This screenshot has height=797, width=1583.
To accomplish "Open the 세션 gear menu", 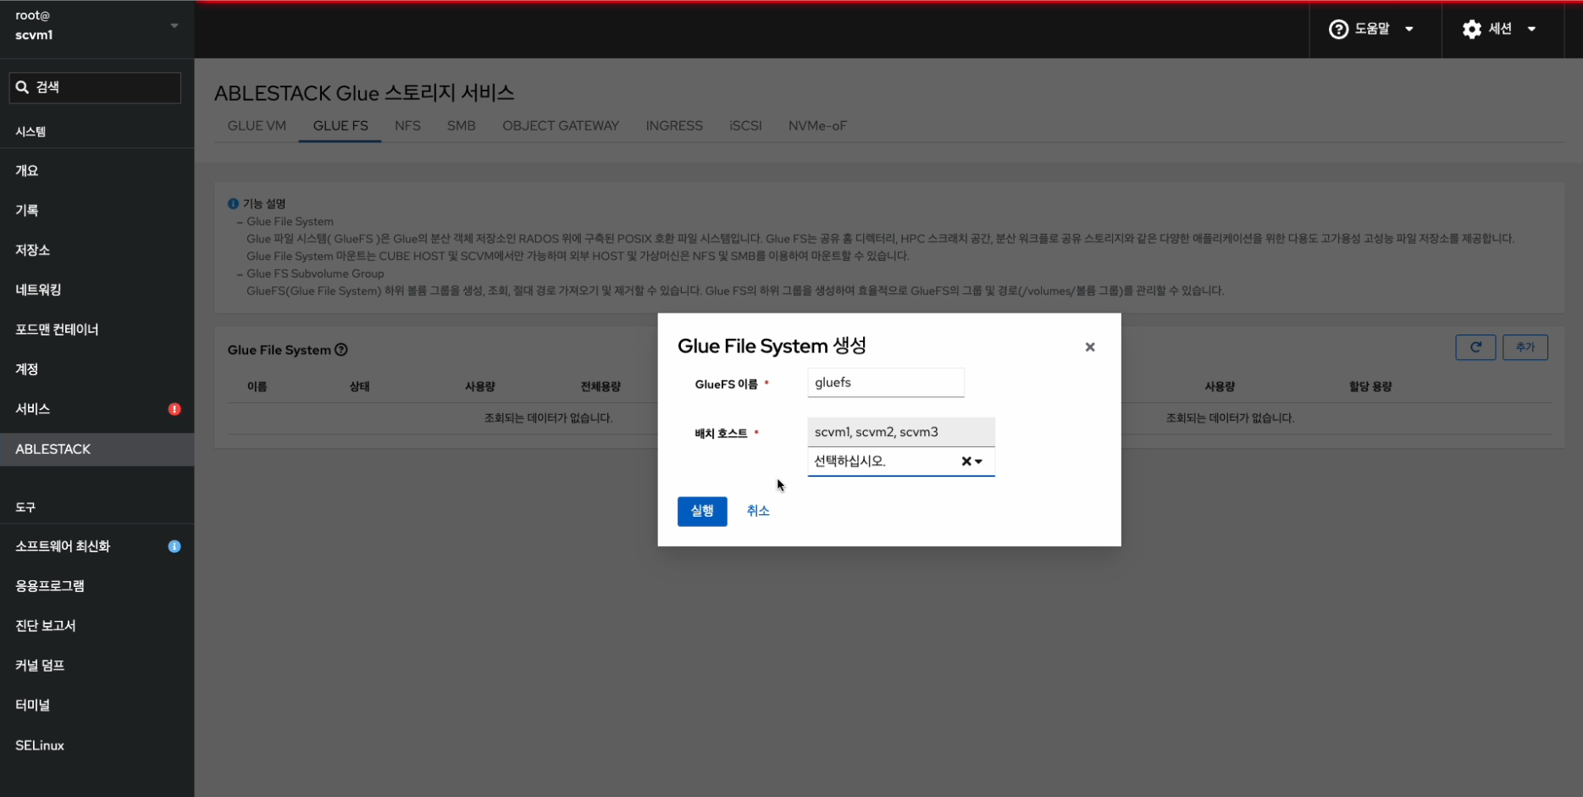I will click(1499, 29).
